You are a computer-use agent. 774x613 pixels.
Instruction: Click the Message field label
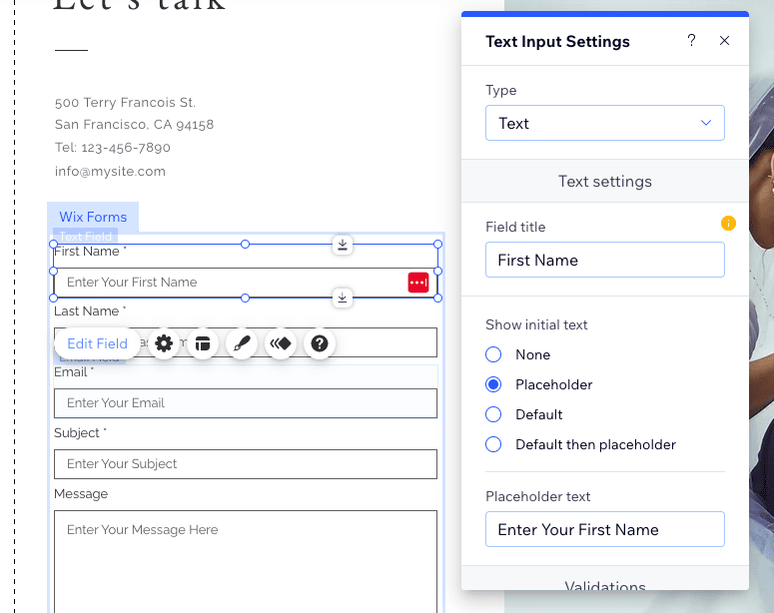[x=81, y=494]
